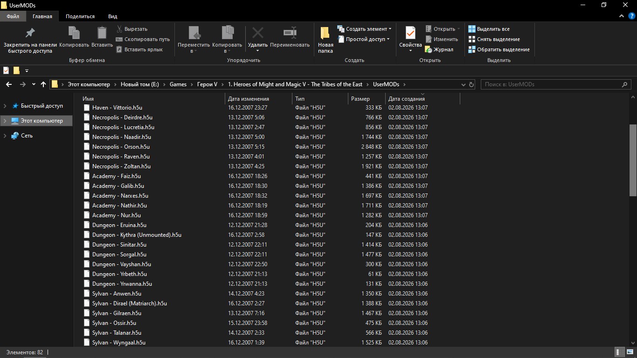Open address bar history dropdown arrow
Screen dimensions: 637x358
463,84
